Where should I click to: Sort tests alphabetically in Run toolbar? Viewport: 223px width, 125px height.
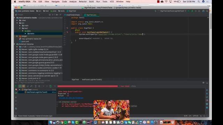coord(28,86)
